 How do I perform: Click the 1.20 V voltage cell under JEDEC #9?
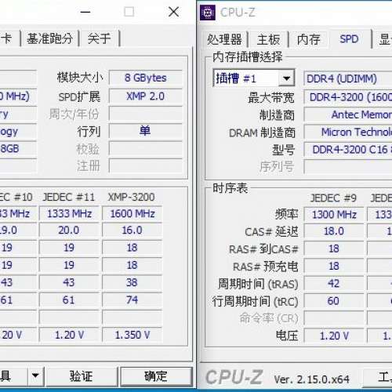pos(334,336)
